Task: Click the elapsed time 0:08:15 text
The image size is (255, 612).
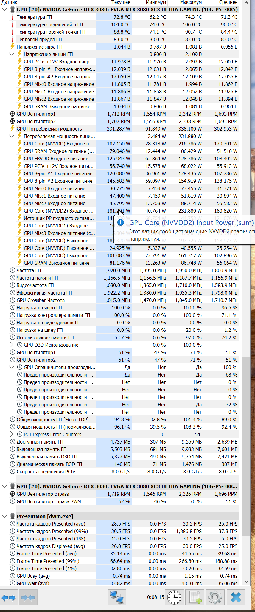Action: (x=156, y=597)
